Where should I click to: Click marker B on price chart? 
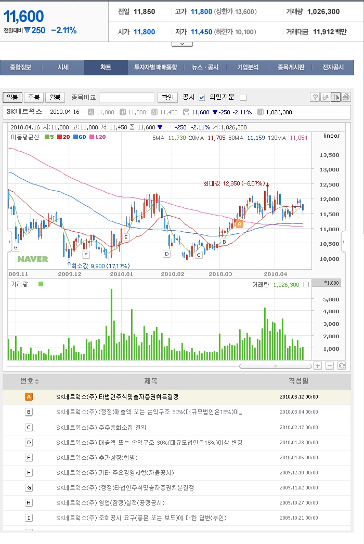[x=224, y=242]
